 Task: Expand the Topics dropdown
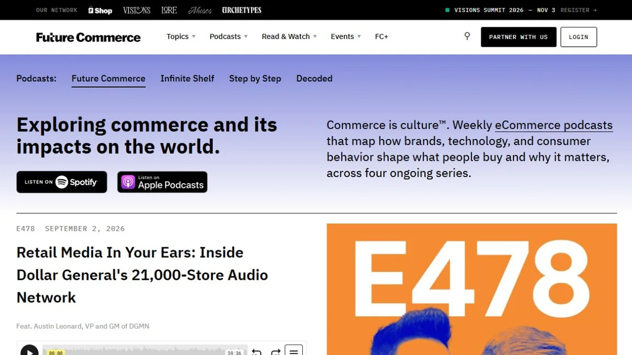coord(181,37)
